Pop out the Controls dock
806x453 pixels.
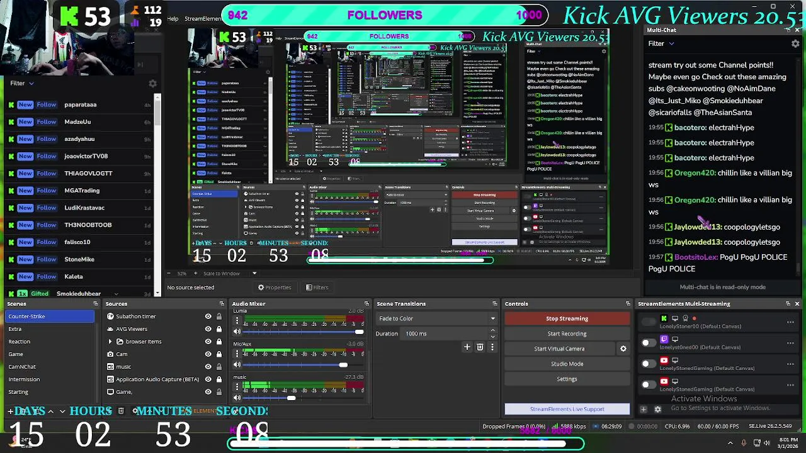pos(628,304)
